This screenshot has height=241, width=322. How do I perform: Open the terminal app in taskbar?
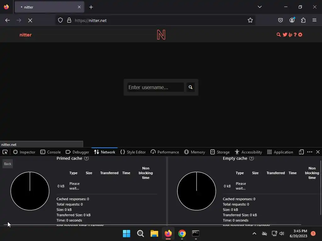click(x=196, y=233)
